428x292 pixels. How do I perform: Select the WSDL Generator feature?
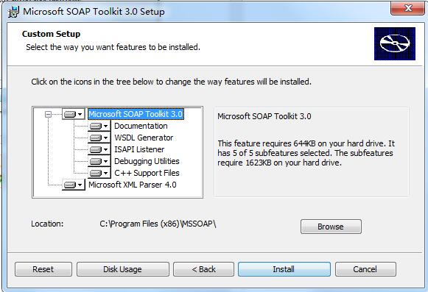pos(144,138)
